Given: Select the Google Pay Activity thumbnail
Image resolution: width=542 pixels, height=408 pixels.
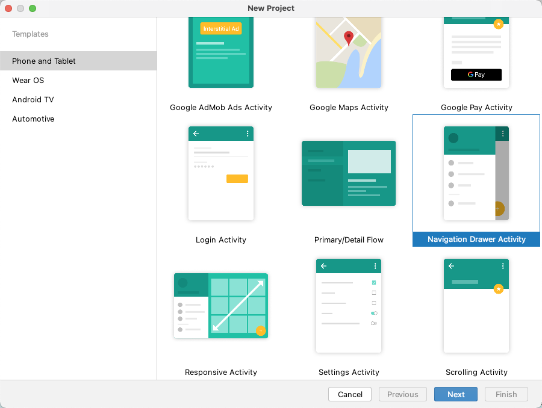Looking at the screenshot, I should [x=476, y=52].
